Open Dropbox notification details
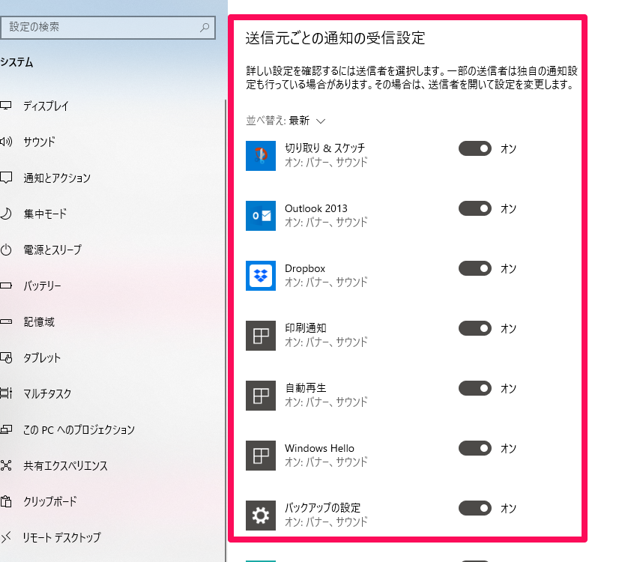 pyautogui.click(x=327, y=275)
